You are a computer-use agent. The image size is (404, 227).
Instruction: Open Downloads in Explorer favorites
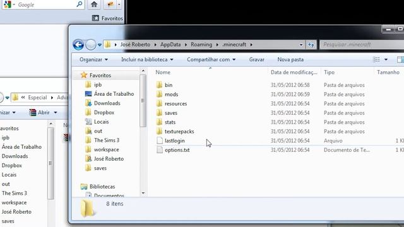point(107,103)
